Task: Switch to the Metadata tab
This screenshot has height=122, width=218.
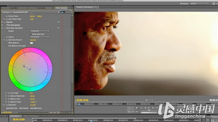Action: [x=49, y=8]
